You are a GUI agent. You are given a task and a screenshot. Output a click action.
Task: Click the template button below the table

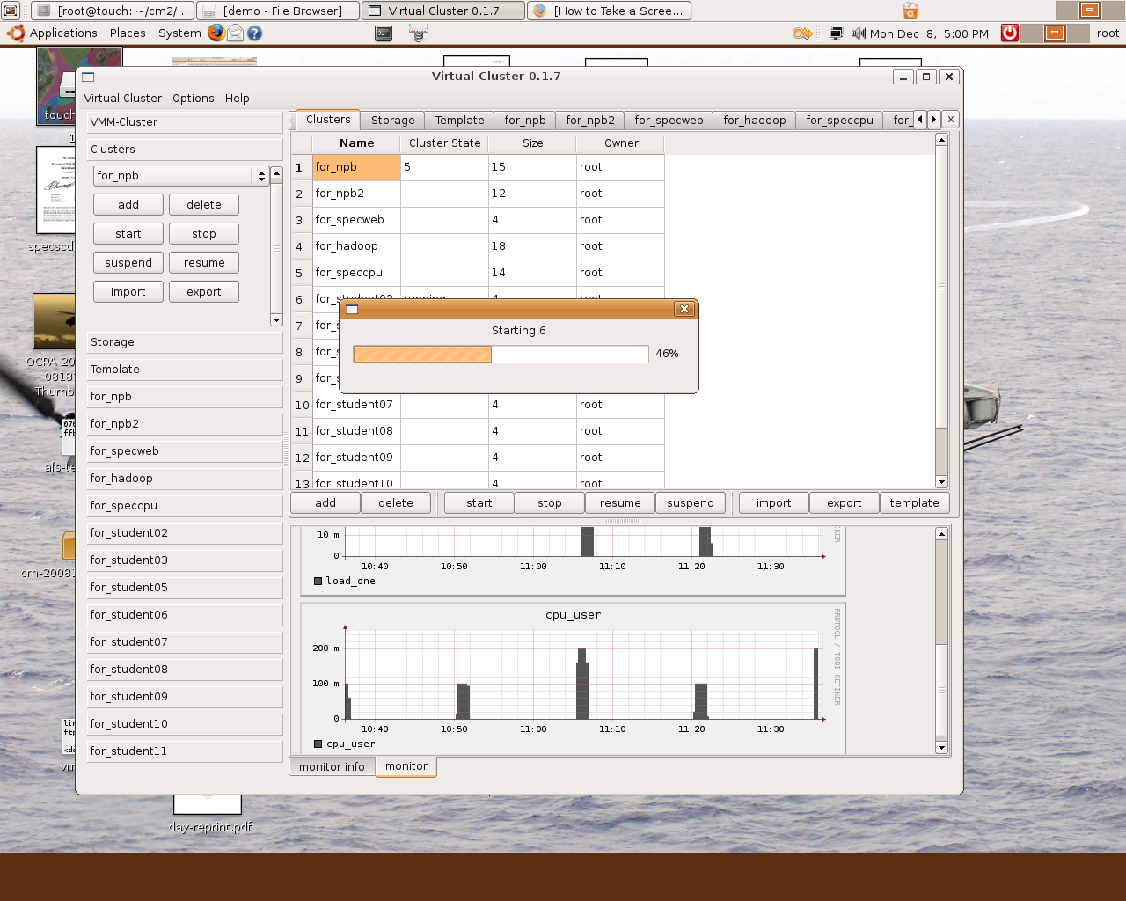(914, 503)
